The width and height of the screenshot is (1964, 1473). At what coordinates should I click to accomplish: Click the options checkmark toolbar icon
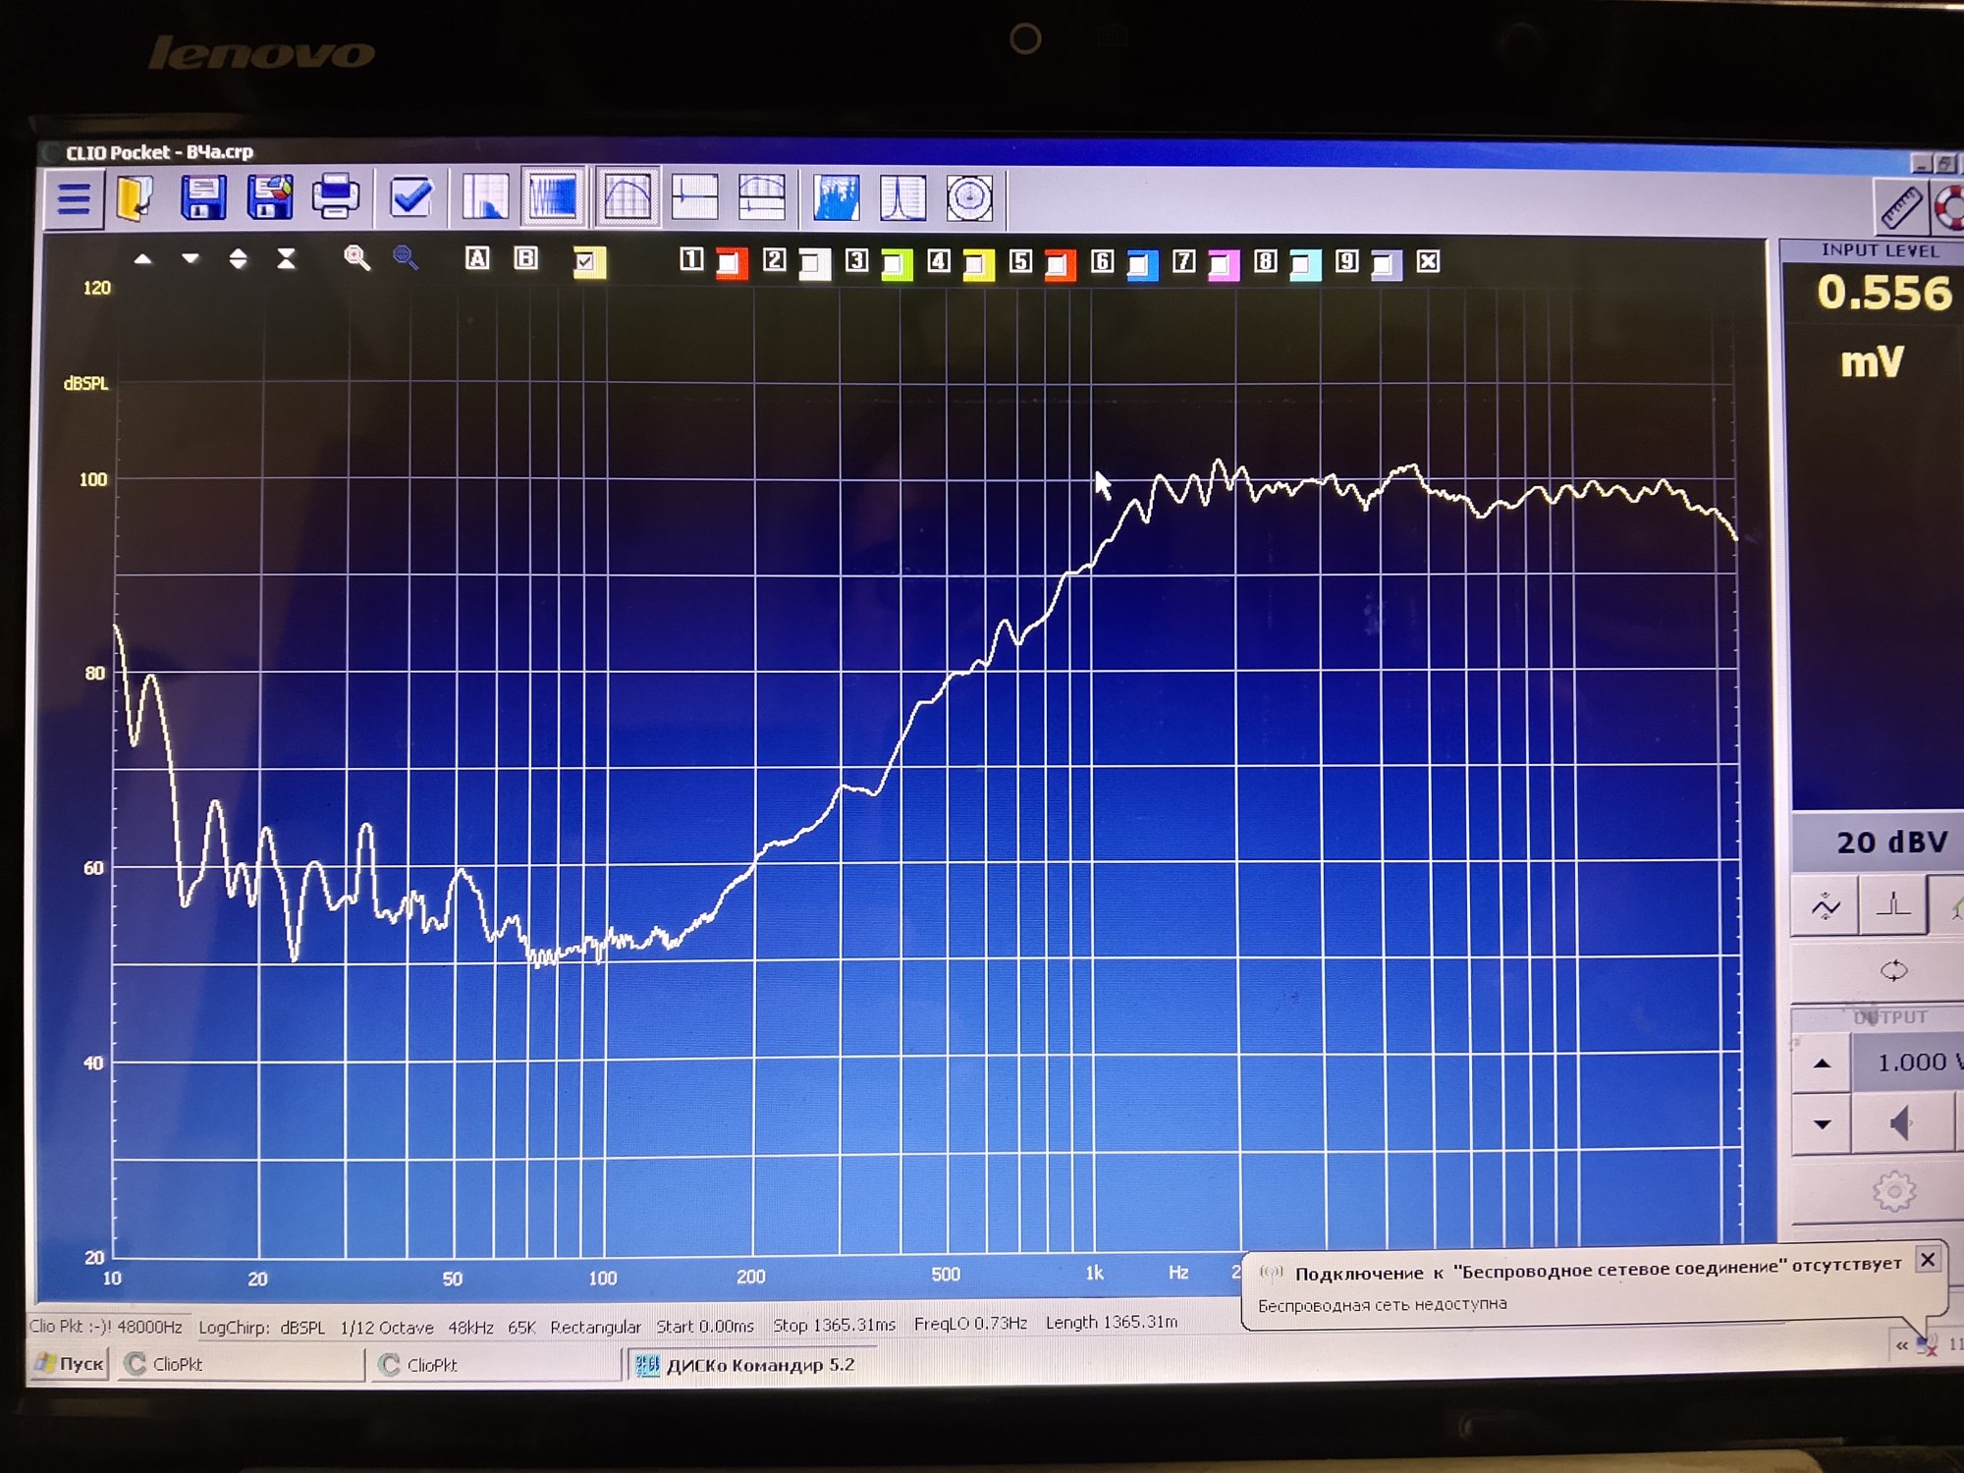coord(411,197)
